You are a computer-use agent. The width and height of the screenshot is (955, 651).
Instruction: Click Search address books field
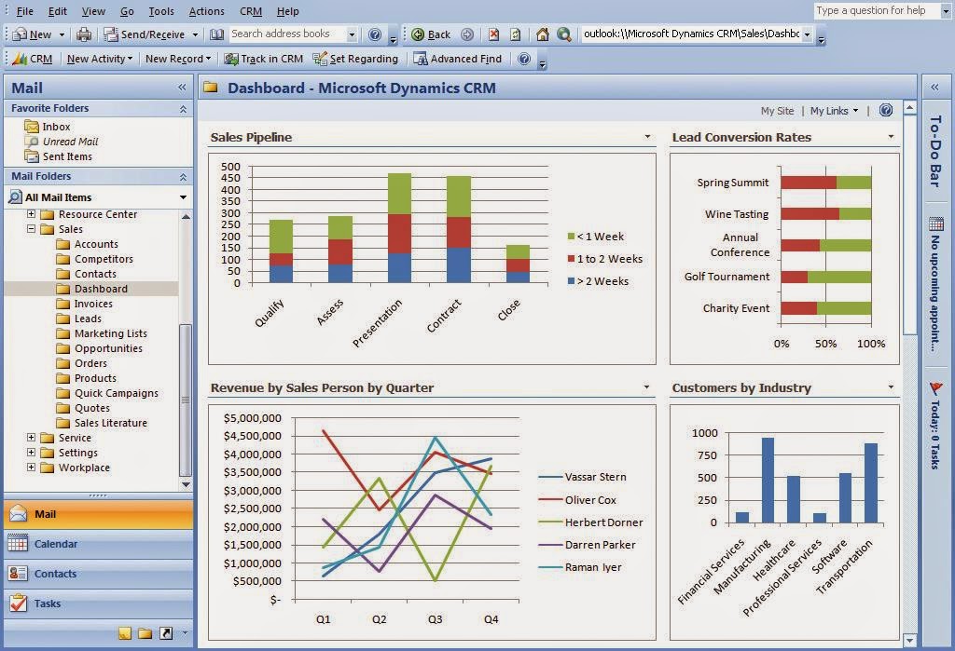pos(288,34)
